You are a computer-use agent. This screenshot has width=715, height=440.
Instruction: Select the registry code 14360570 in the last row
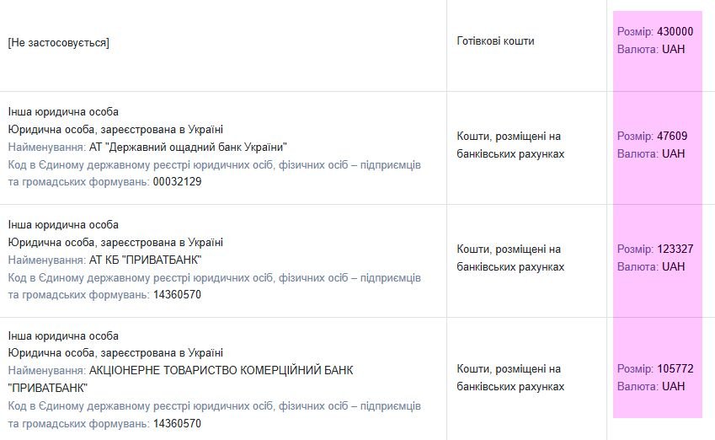click(177, 424)
